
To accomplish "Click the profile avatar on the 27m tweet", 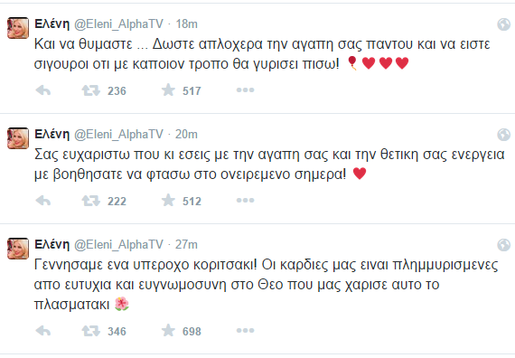I will coord(18,249).
